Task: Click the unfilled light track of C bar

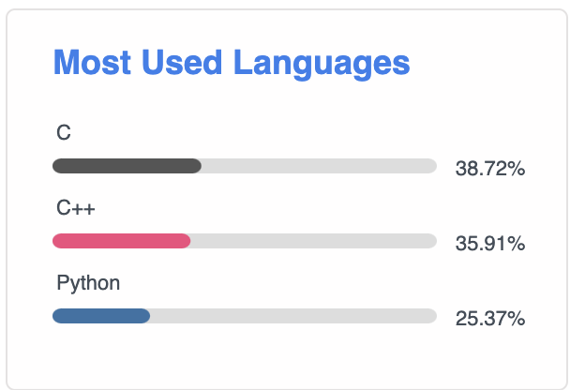Action: click(x=319, y=166)
